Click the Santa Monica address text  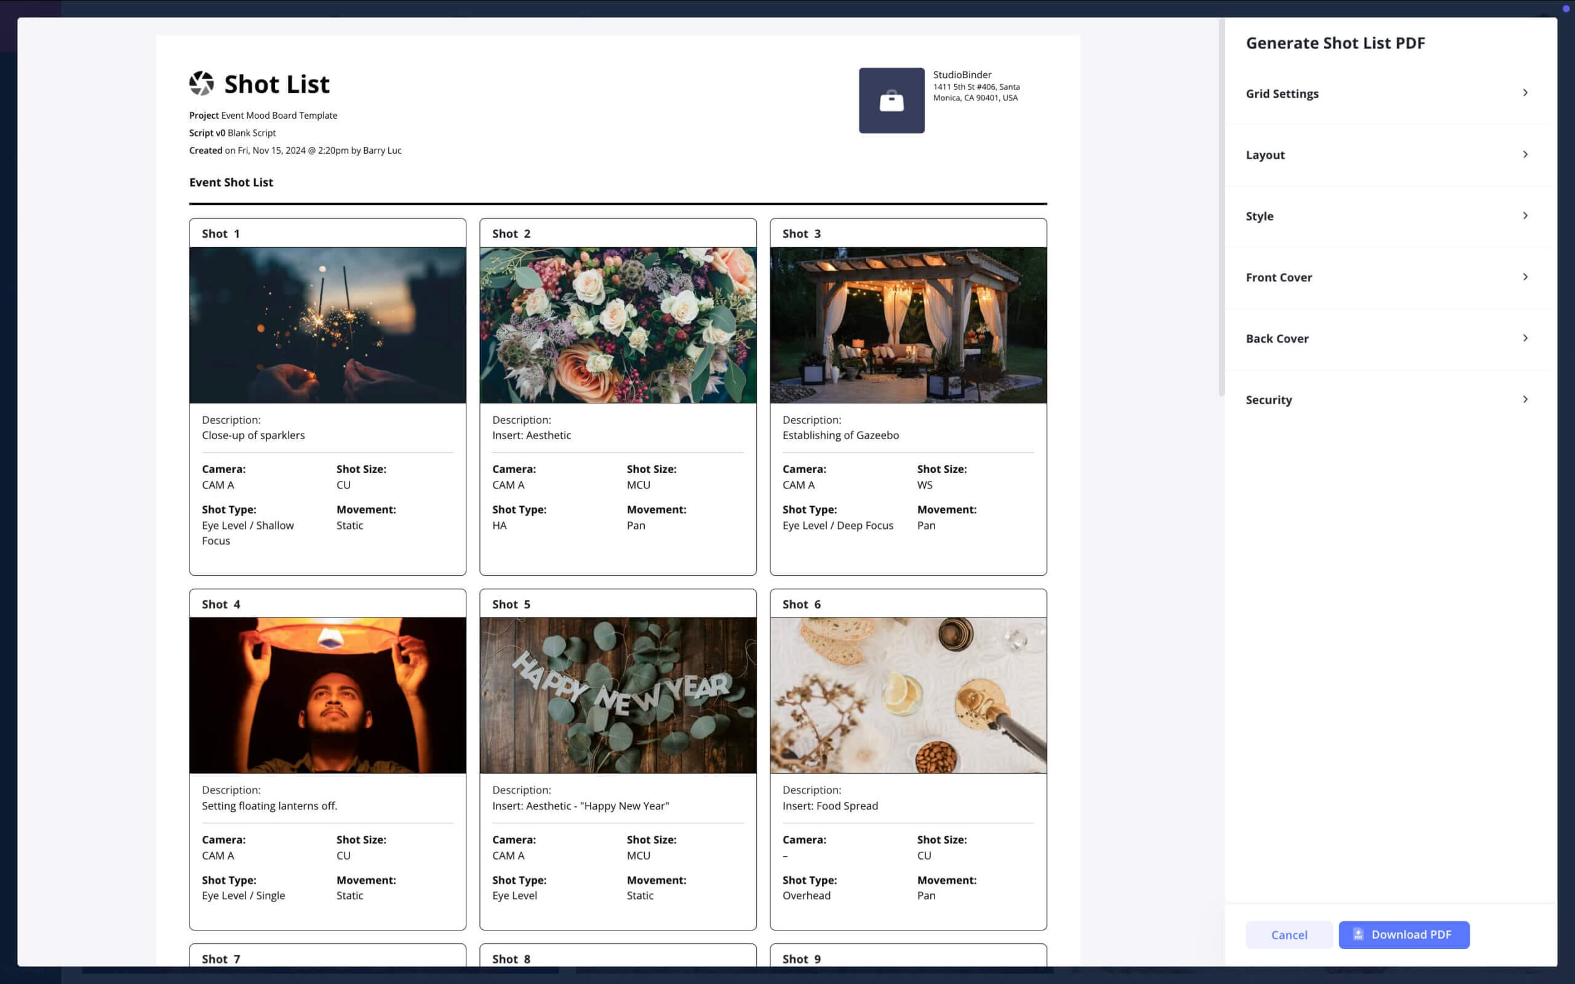976,92
